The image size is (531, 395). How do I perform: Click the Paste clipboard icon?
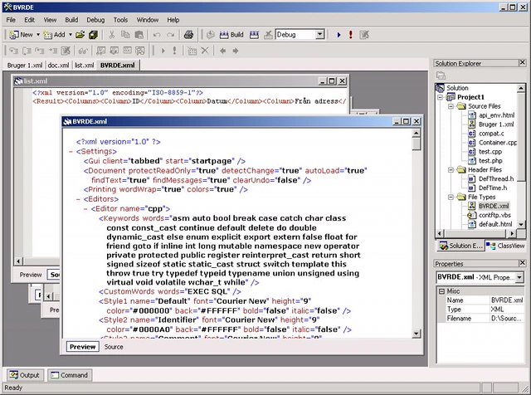pyautogui.click(x=139, y=35)
